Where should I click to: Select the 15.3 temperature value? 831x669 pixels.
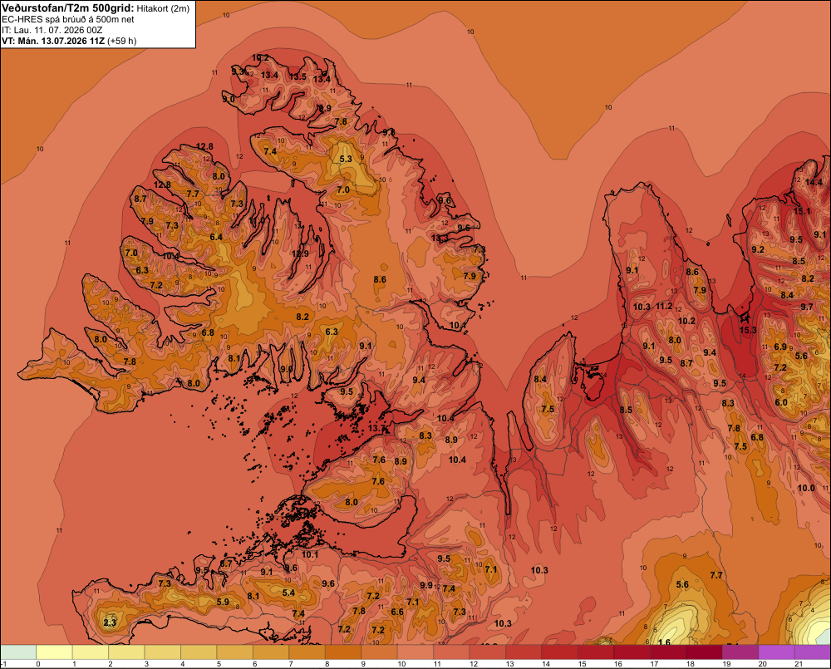[x=748, y=330]
